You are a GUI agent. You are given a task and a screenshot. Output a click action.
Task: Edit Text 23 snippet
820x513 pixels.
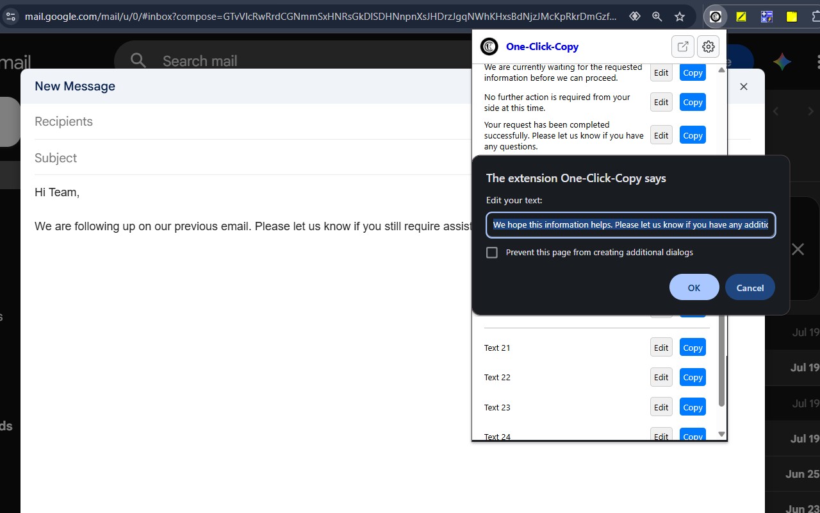click(x=661, y=407)
